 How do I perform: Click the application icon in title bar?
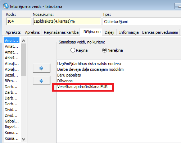6,6
